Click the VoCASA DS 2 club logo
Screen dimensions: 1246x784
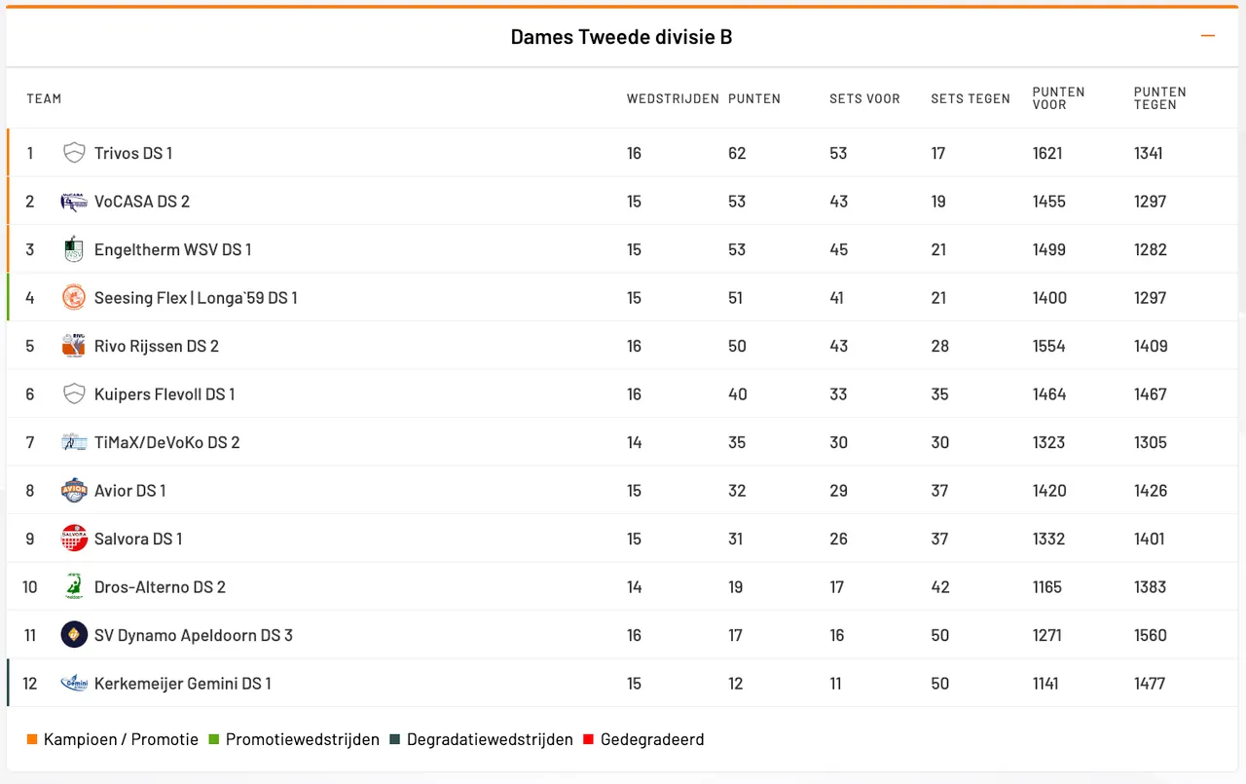[x=74, y=202]
